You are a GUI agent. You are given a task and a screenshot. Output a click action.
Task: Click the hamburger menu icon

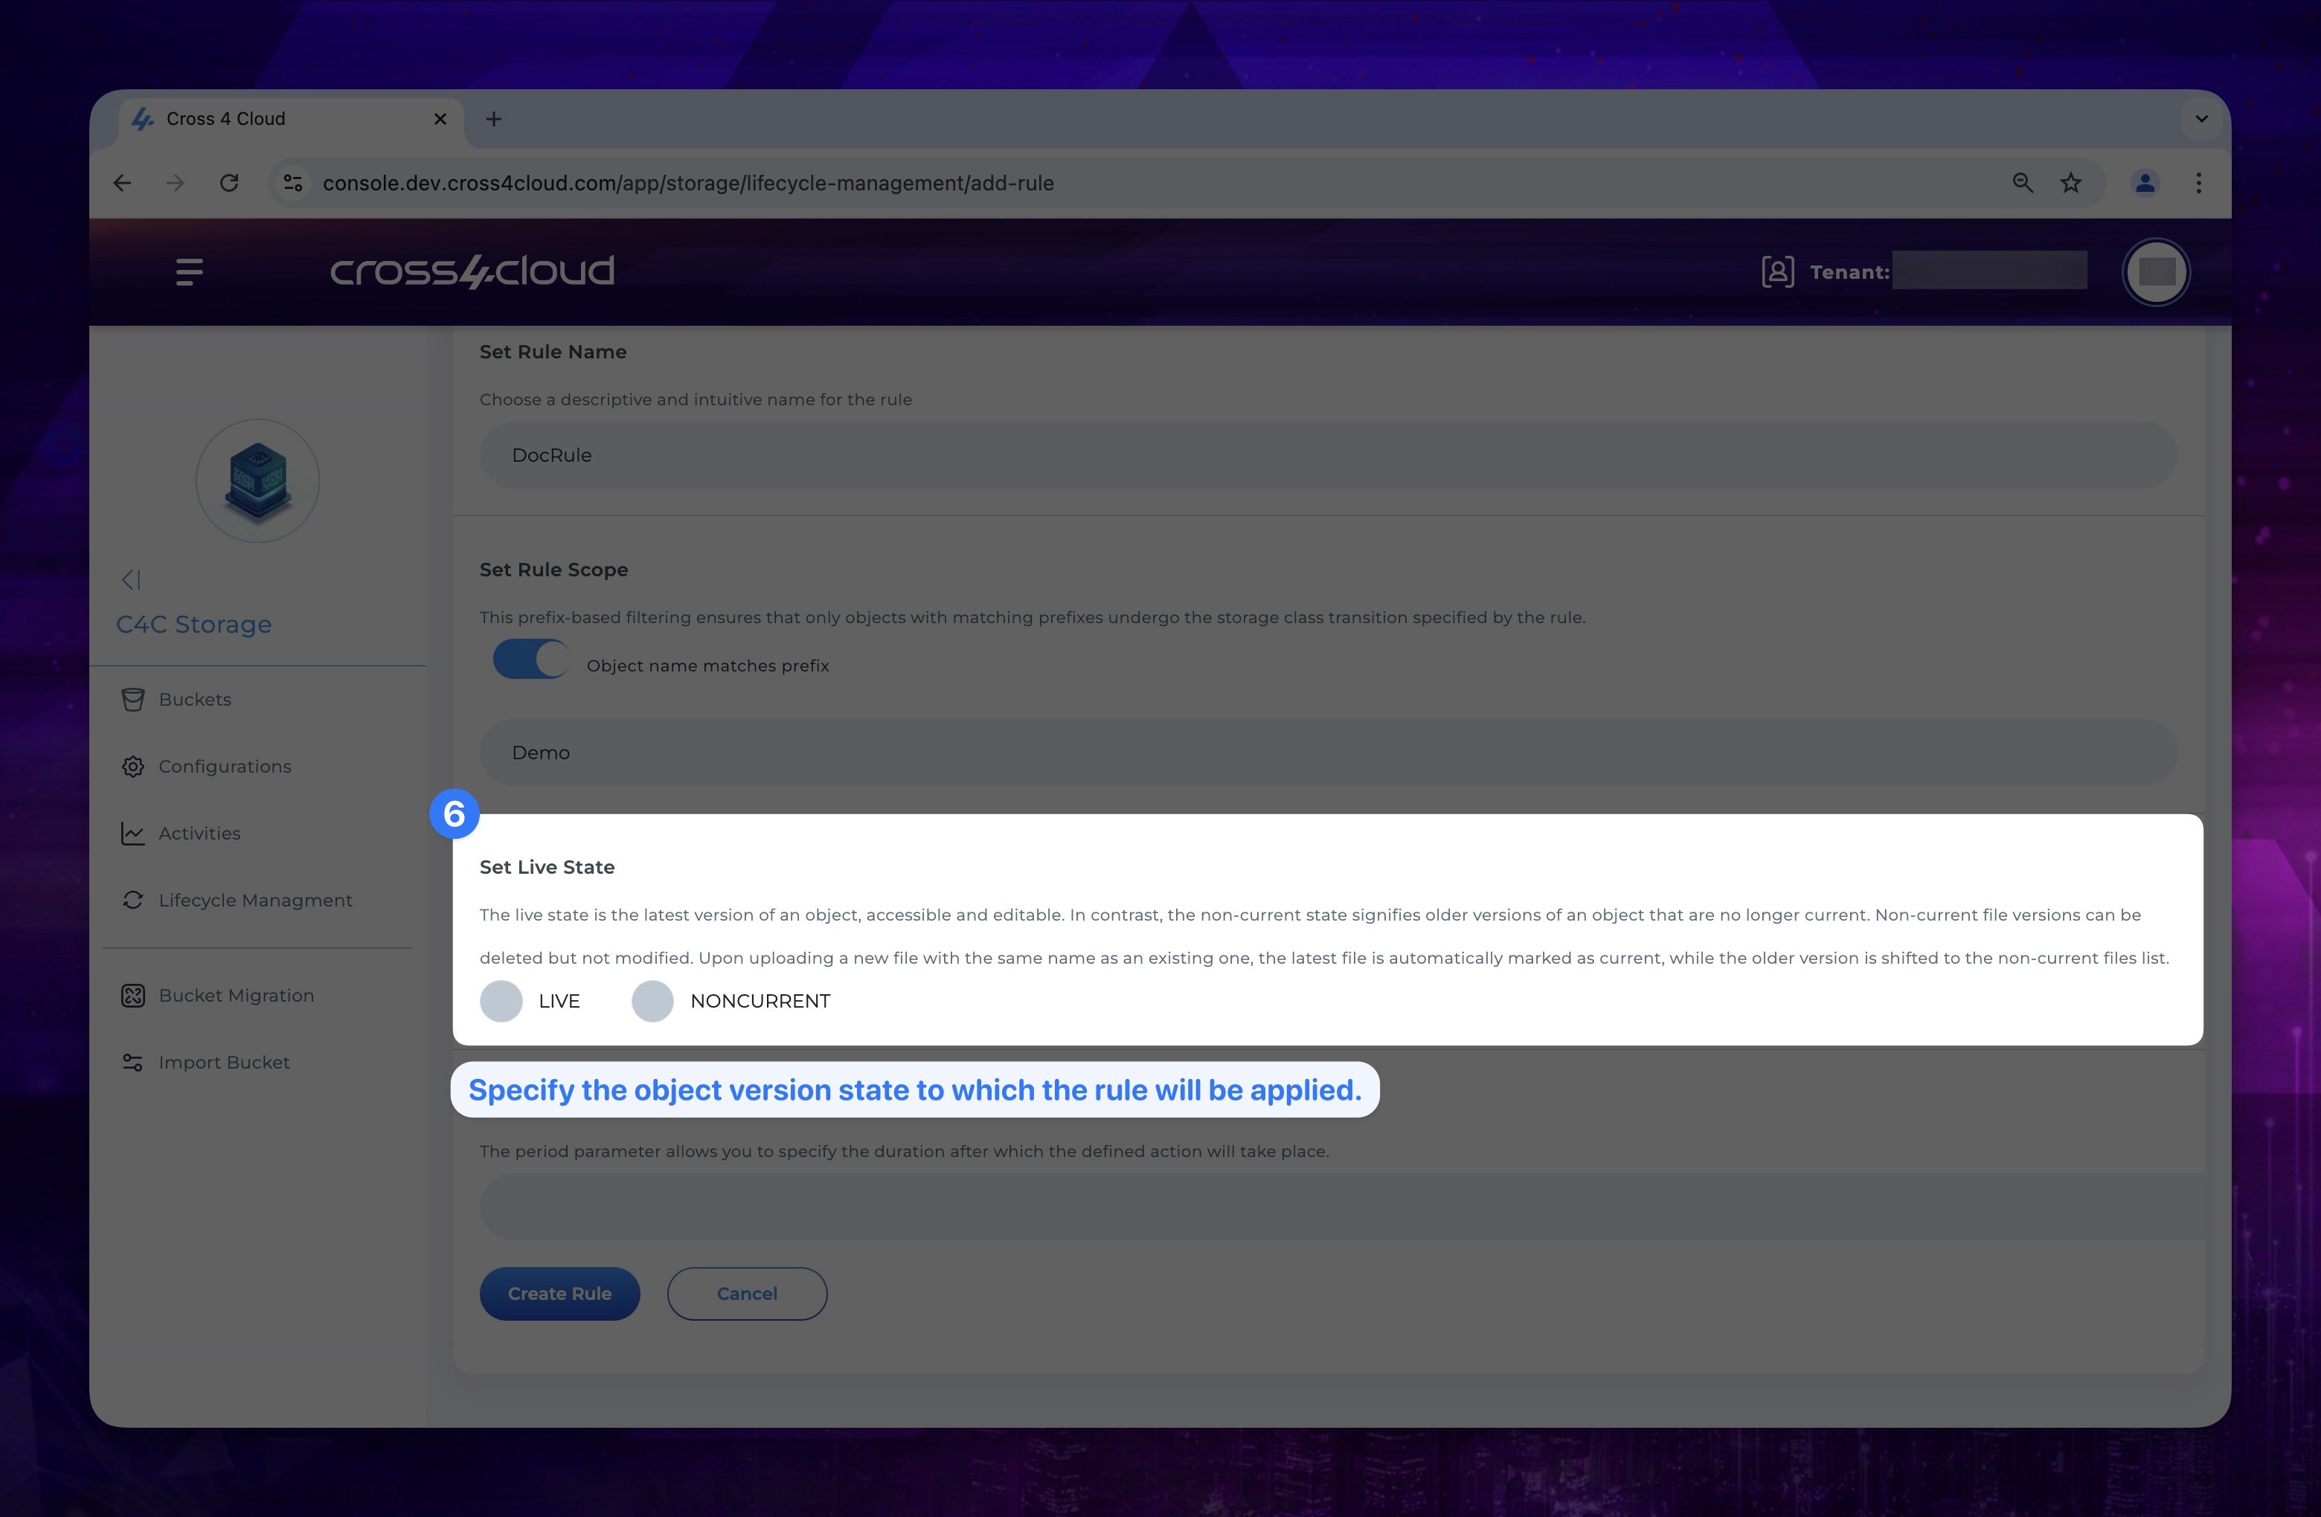190,271
